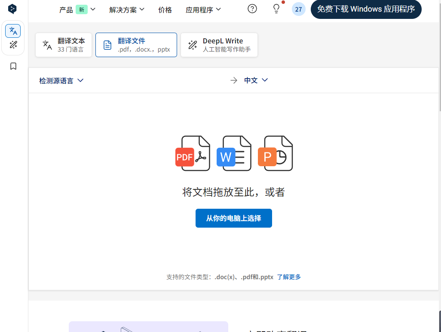Expand the 解决方案 menu
Image resolution: width=441 pixels, height=332 pixels.
(126, 9)
